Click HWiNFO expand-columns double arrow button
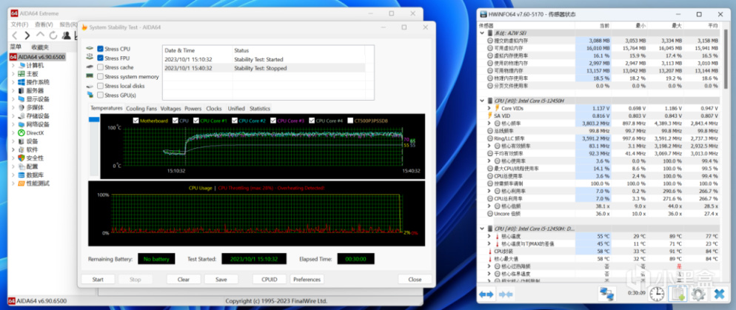This screenshot has height=310, width=736. 486,294
